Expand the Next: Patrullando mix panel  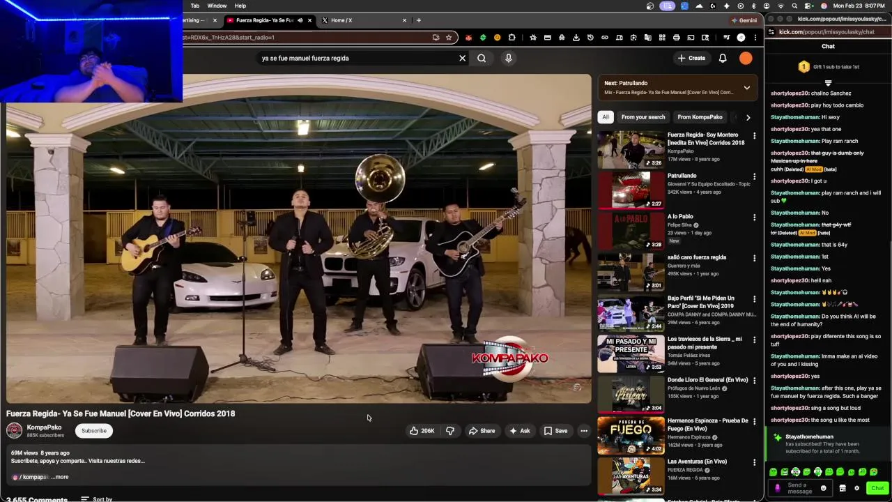(x=746, y=88)
